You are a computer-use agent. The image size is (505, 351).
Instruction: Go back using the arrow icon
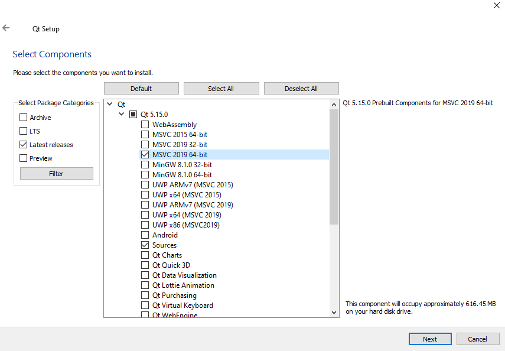coord(6,28)
